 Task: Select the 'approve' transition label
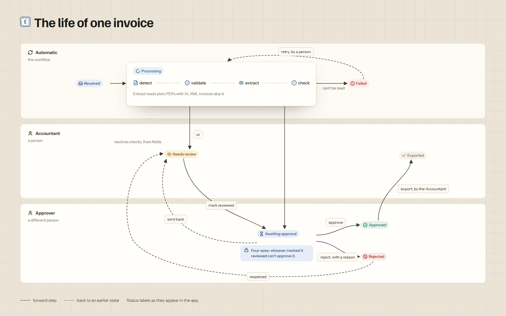[x=336, y=222]
